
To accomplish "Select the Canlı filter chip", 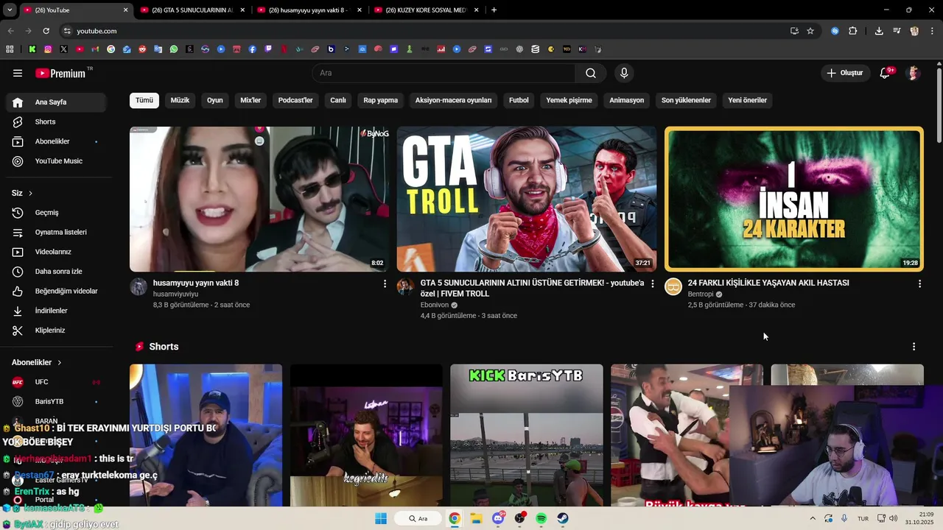I will click(x=338, y=100).
